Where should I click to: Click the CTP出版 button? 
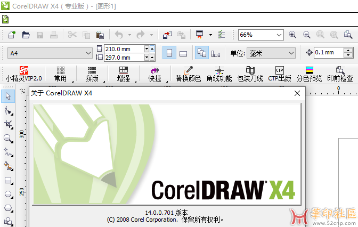pyautogui.click(x=280, y=74)
